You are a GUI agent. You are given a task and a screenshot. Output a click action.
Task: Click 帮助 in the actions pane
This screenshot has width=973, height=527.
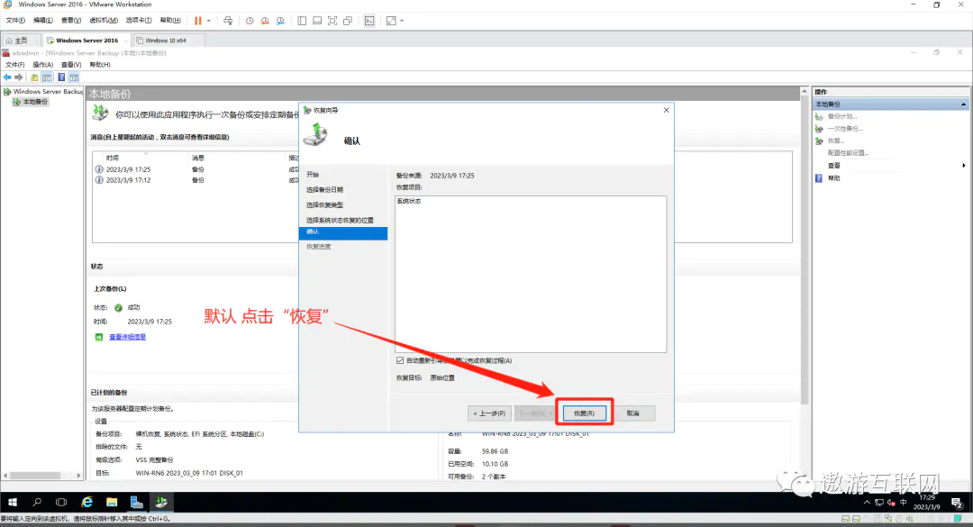834,178
